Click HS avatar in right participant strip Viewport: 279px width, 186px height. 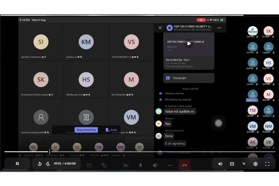268,63
